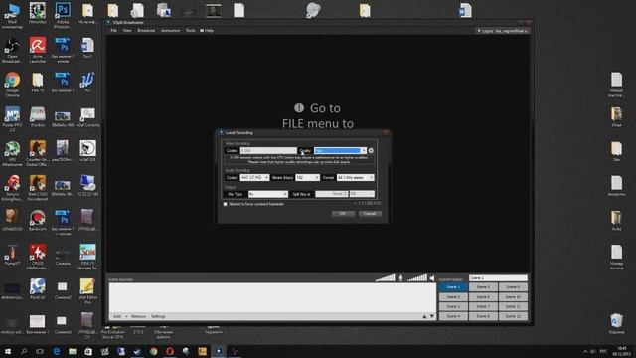Open the Broadcast menu
This screenshot has height=358, width=636.
tap(146, 31)
